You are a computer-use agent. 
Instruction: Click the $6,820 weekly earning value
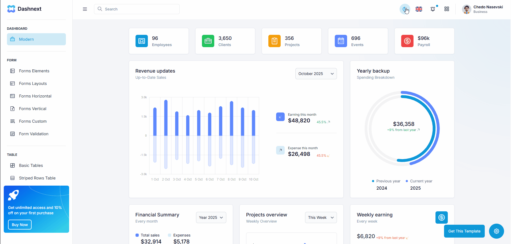[366, 236]
